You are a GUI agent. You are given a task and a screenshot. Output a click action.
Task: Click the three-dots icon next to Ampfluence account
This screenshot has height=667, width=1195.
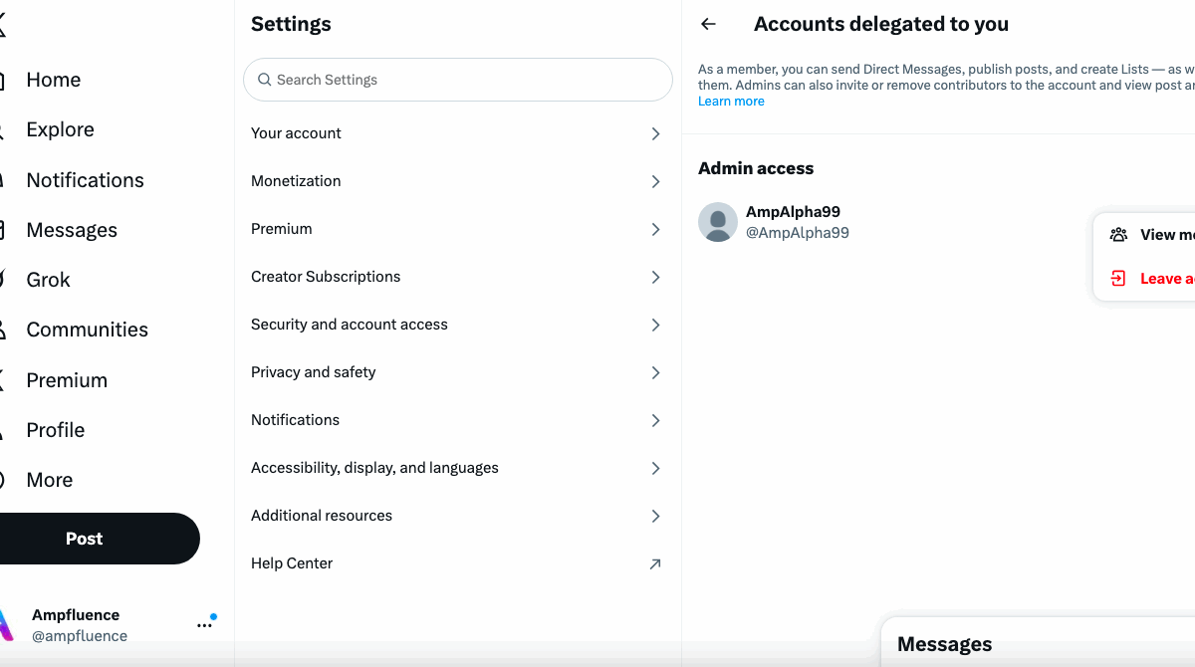[x=204, y=625]
